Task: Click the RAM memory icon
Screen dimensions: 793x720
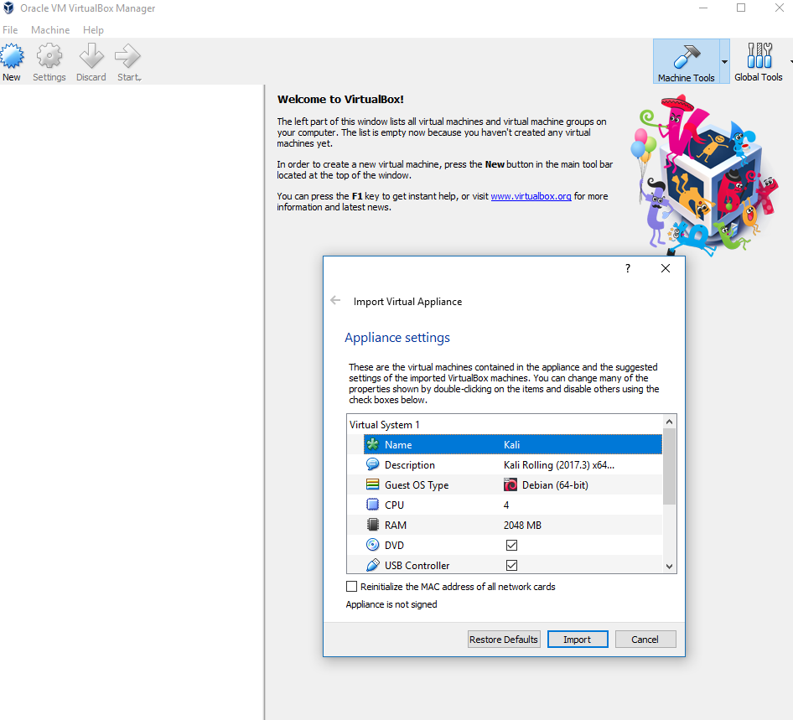Action: [x=373, y=525]
